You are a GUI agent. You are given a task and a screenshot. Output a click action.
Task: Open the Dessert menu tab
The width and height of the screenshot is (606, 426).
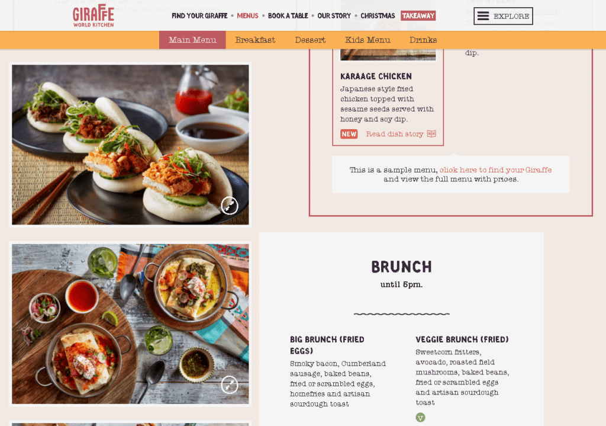click(310, 40)
